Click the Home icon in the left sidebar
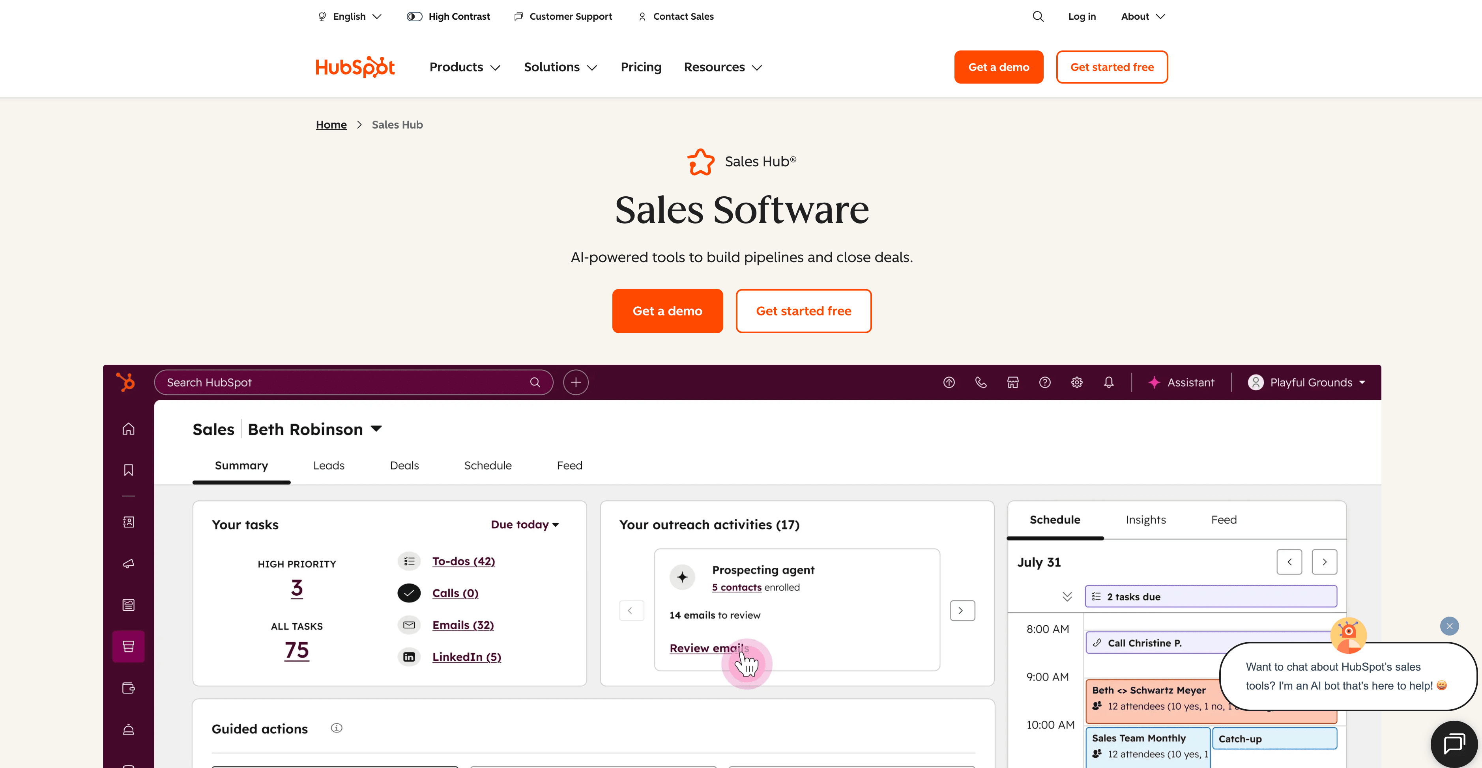Screen dimensions: 1482x768 pos(128,429)
